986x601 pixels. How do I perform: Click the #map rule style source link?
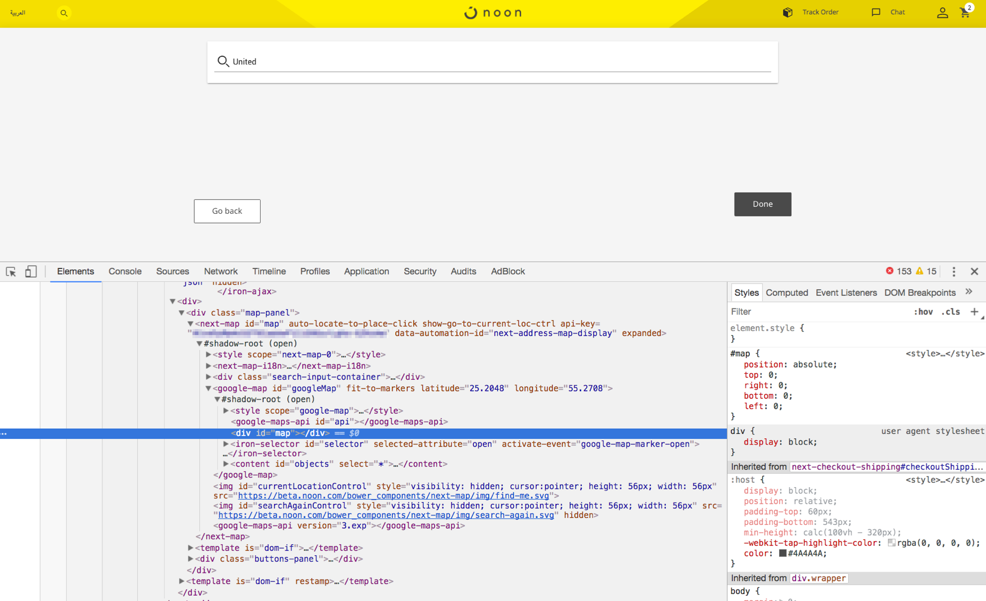tap(945, 354)
